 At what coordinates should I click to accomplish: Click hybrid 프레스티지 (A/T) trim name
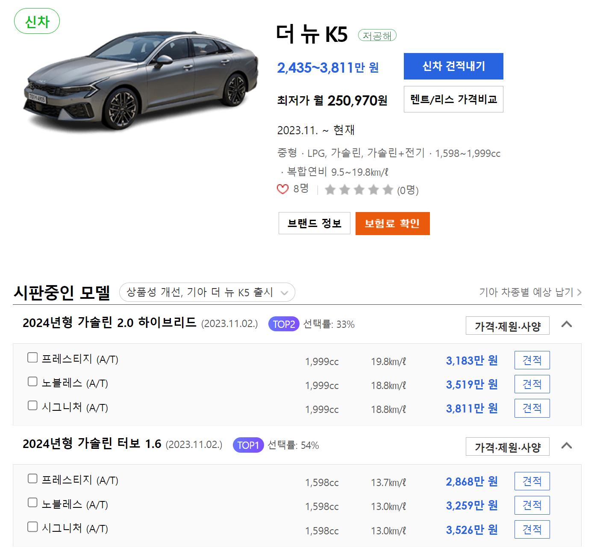80,359
